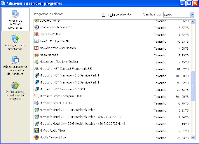Select Visual C++ 2008 Redistributable x86 9.0.30729.17
The height and width of the screenshot is (144, 199).
point(112,117)
